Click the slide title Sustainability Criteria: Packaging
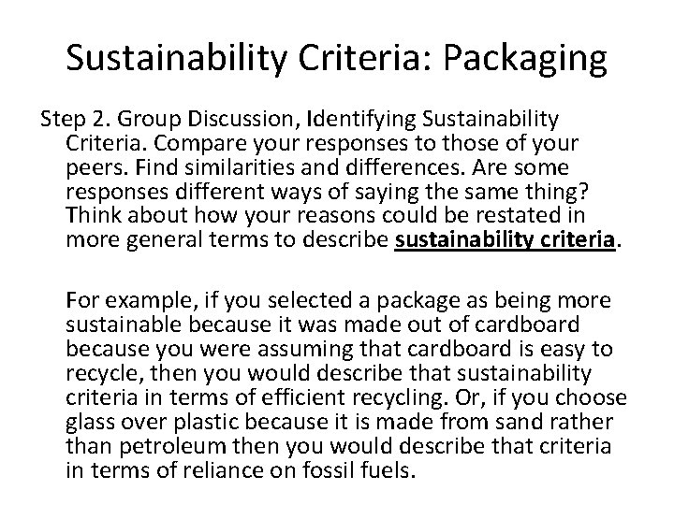 (x=337, y=58)
